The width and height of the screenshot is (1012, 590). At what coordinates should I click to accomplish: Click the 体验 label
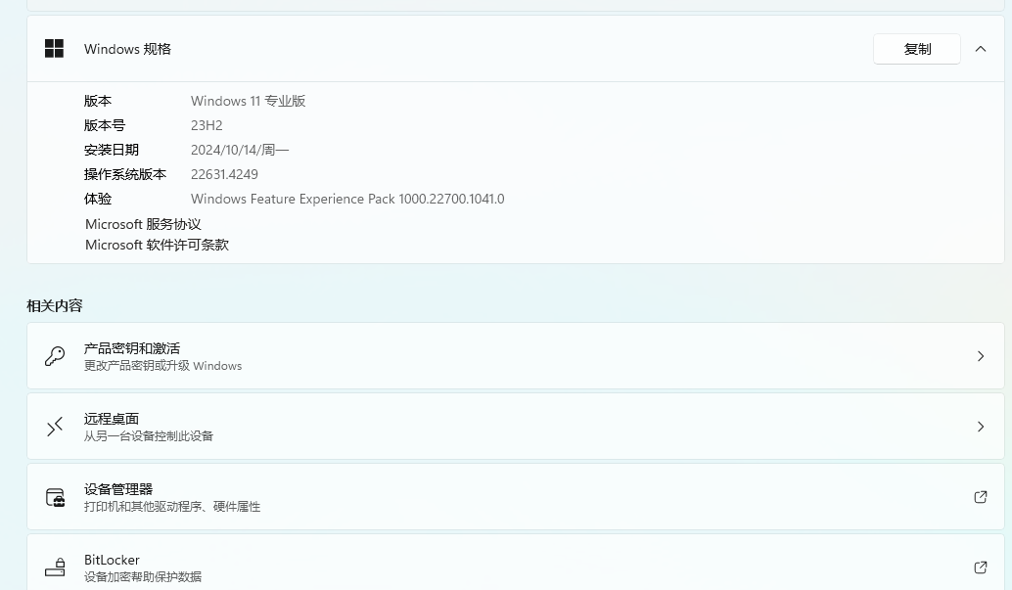pyautogui.click(x=98, y=199)
